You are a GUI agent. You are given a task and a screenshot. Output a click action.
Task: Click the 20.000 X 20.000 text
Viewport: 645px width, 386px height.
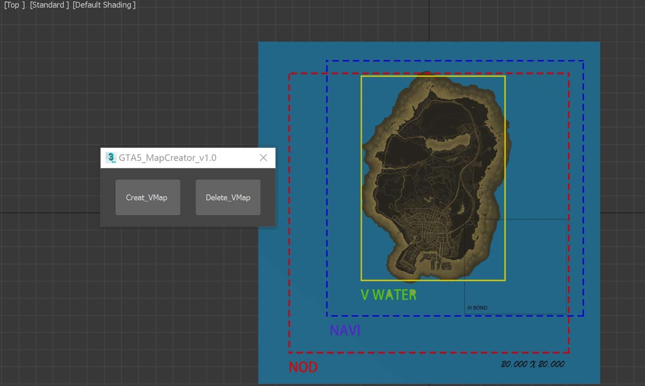coord(533,364)
